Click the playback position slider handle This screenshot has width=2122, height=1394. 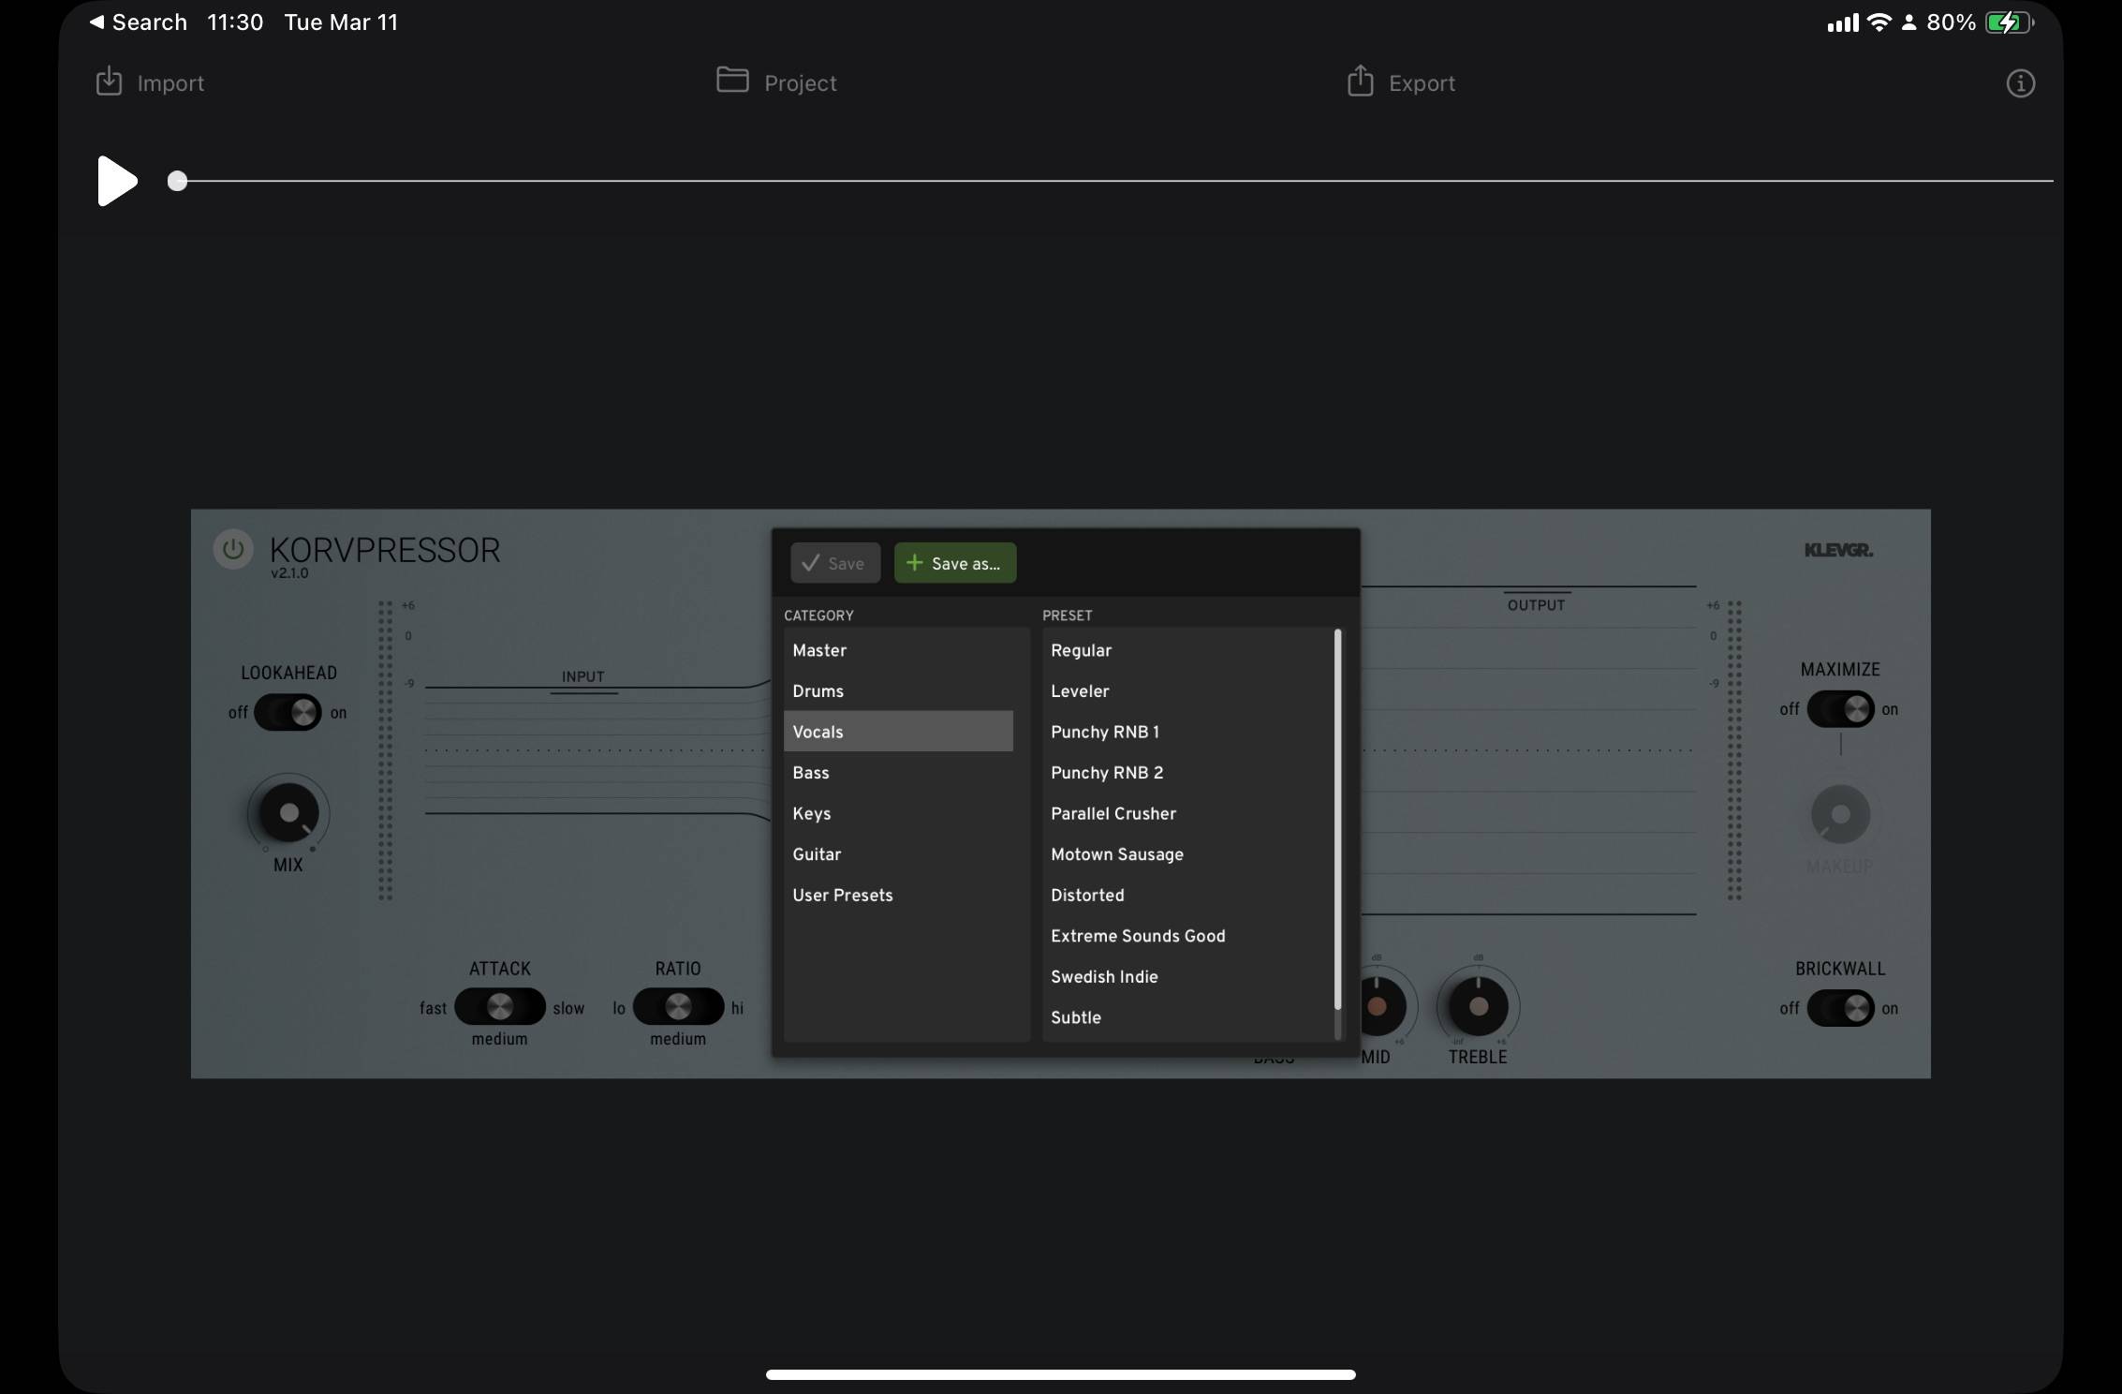coord(177,181)
